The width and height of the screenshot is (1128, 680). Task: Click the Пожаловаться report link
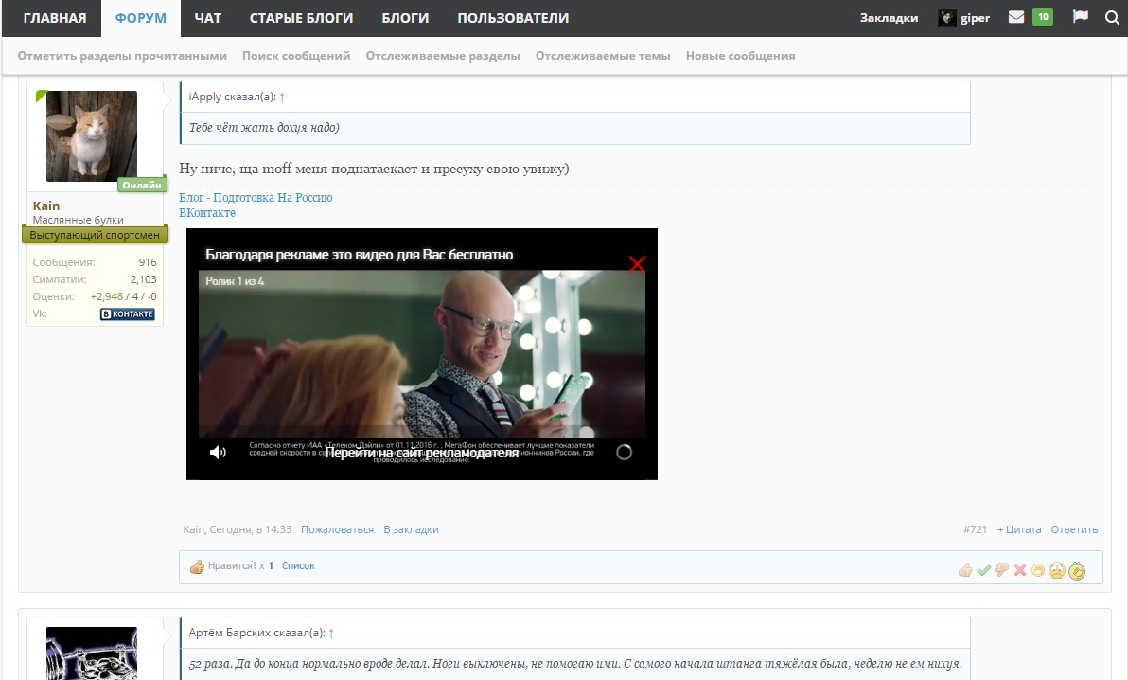[337, 529]
